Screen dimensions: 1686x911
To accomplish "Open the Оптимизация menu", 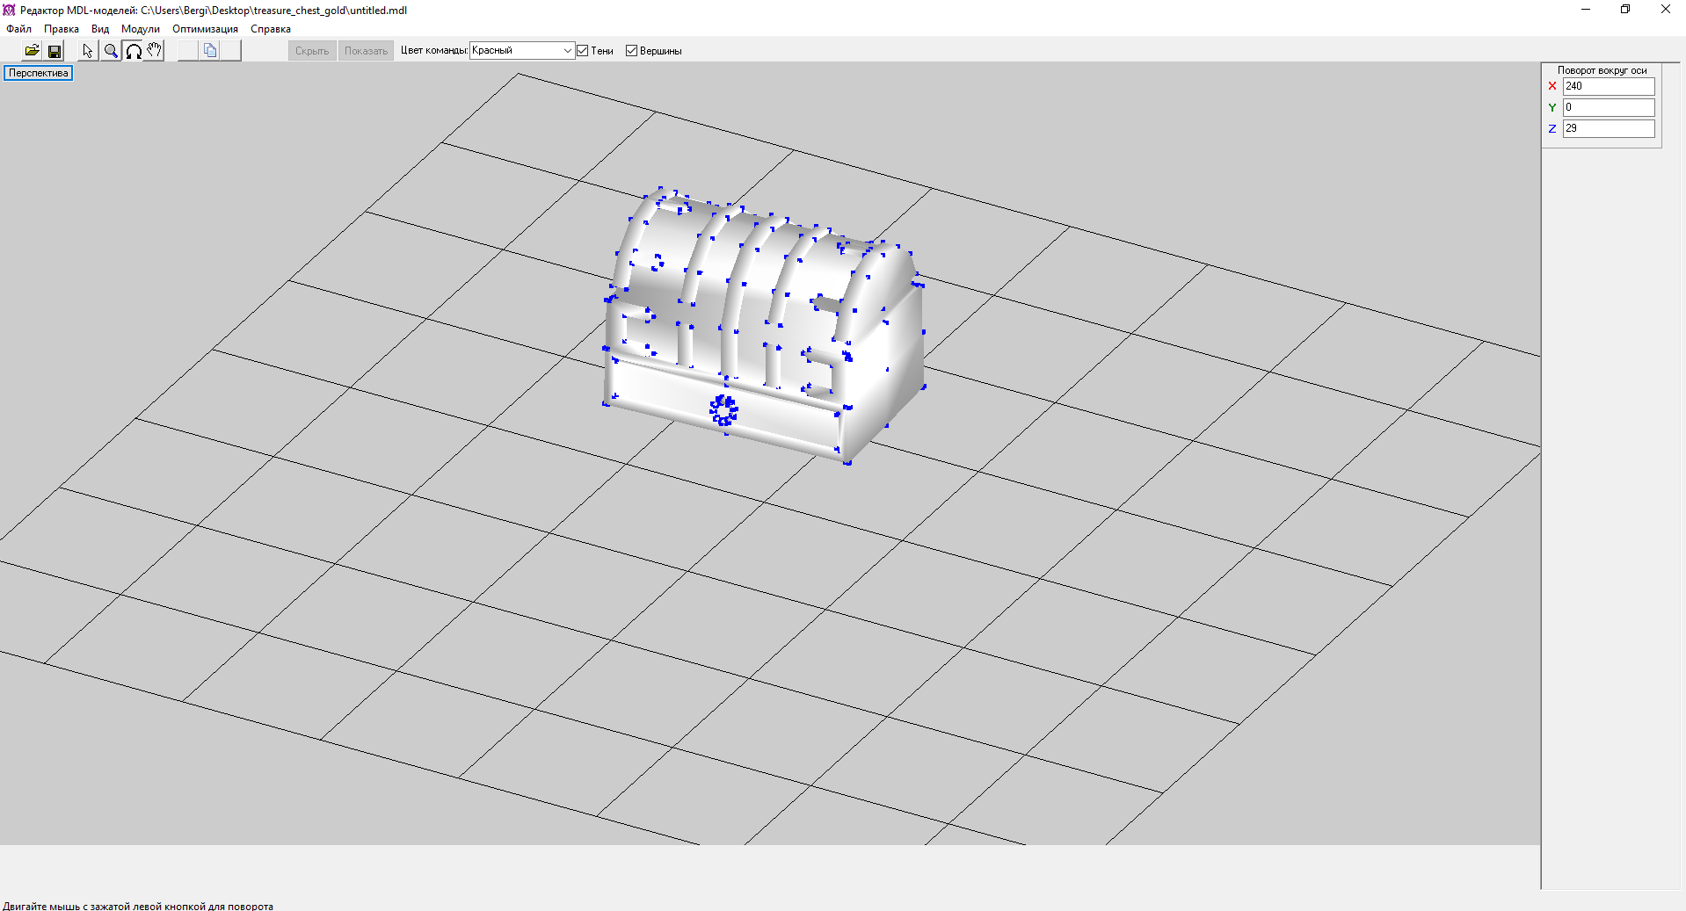I will pos(205,29).
